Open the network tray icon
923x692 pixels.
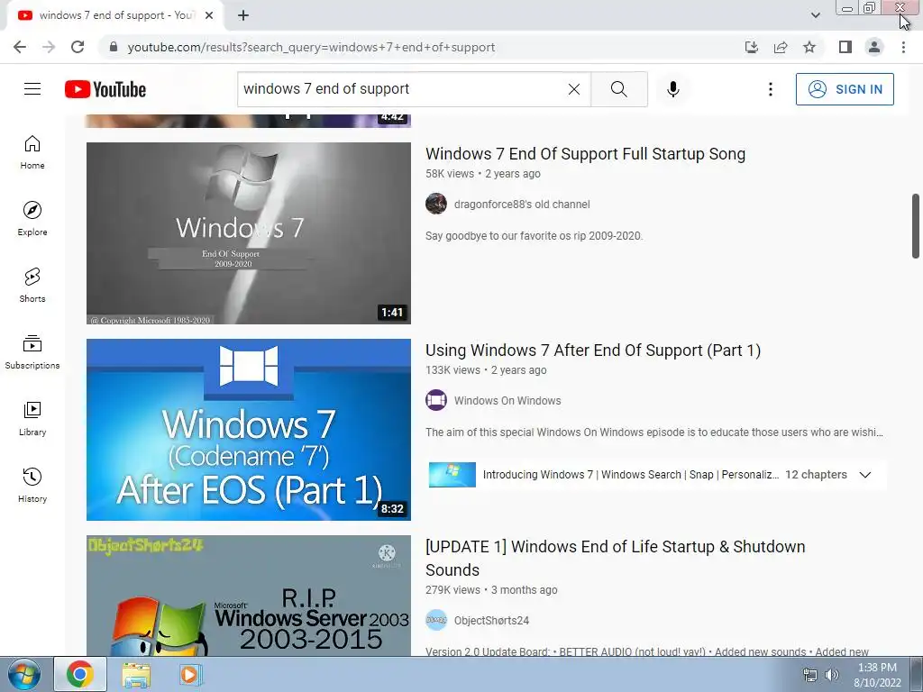(x=810, y=675)
